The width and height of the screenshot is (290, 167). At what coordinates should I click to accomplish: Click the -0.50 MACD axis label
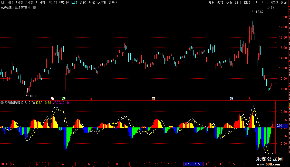coord(283,144)
